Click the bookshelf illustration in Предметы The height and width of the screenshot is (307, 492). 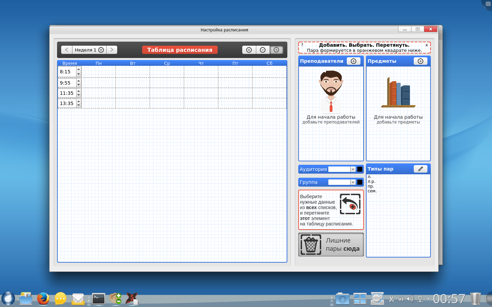coord(398,92)
